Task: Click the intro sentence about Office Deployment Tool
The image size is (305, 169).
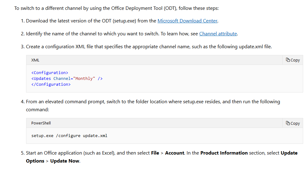Action: 116,8
